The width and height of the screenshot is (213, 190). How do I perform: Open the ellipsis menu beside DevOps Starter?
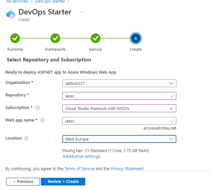pyautogui.click(x=82, y=12)
